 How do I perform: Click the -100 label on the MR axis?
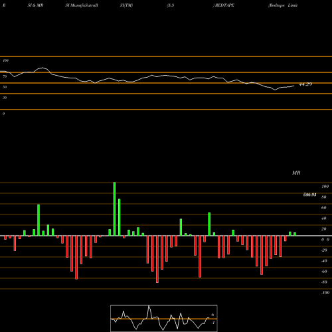325,293
